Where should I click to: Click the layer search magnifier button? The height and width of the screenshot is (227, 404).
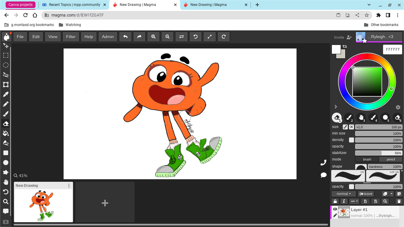385,201
